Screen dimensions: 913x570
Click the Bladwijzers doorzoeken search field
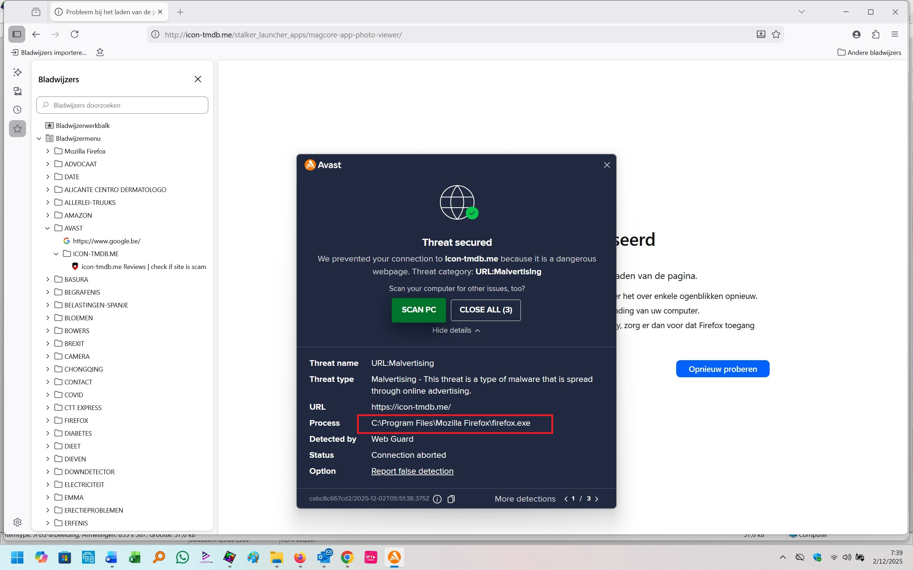pyautogui.click(x=122, y=105)
